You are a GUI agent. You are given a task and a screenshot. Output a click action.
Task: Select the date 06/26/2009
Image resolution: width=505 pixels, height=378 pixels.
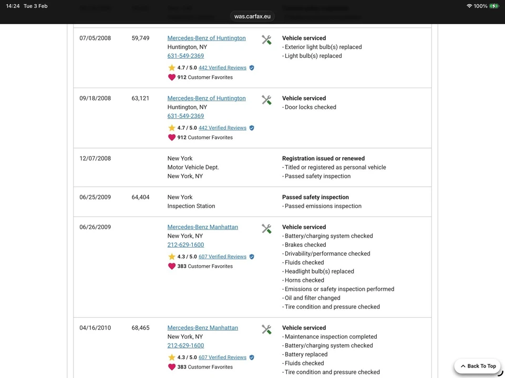coord(95,227)
